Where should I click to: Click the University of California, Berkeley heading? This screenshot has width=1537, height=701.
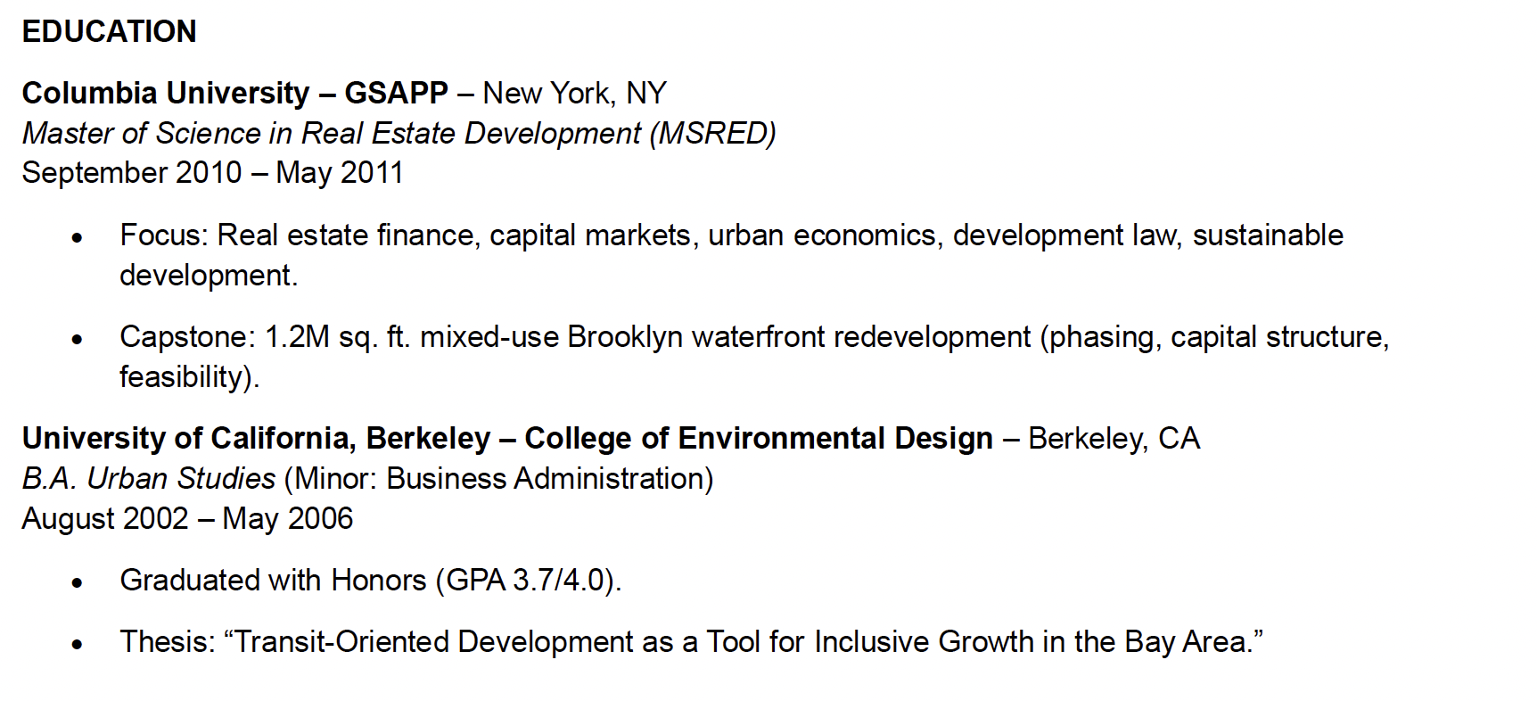coord(256,439)
